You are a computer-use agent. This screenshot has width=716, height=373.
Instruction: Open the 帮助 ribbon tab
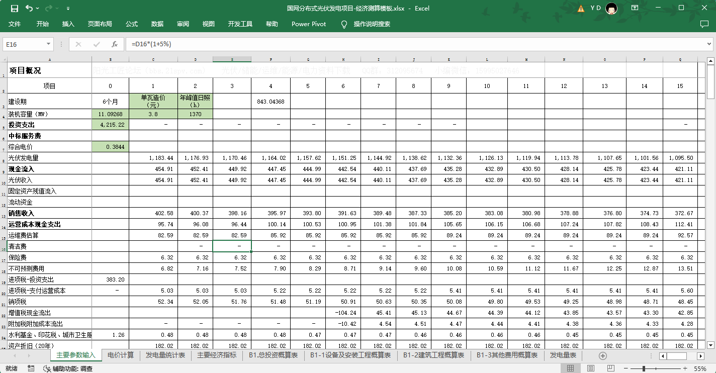pos(272,24)
